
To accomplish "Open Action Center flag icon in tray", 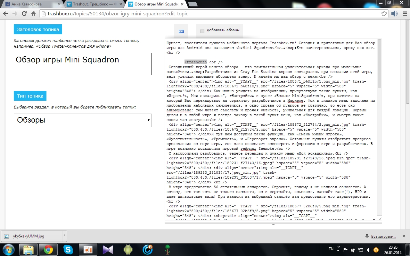I will [x=345, y=249].
